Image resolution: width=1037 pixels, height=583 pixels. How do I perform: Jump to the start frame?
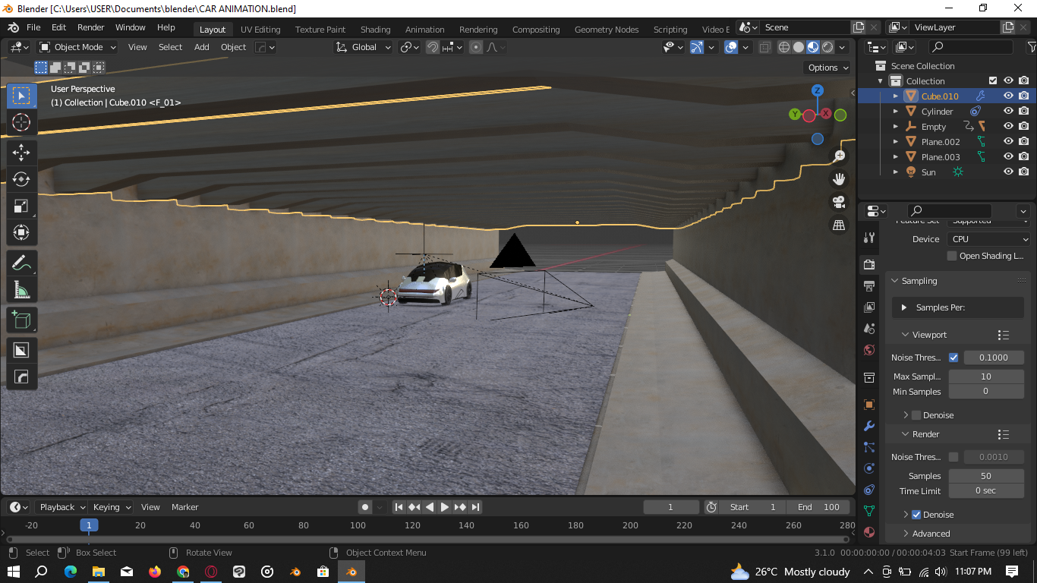tap(399, 507)
